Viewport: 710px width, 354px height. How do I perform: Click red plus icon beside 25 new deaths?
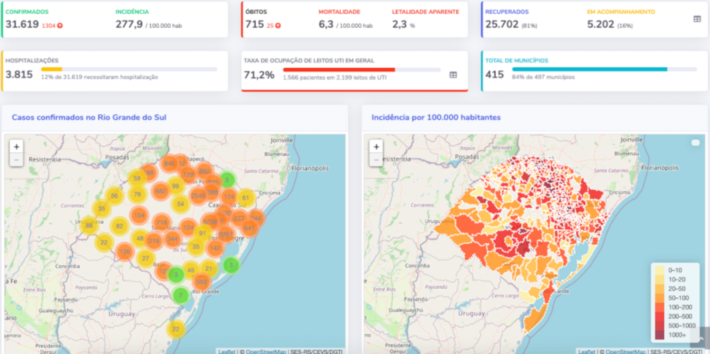coord(278,26)
